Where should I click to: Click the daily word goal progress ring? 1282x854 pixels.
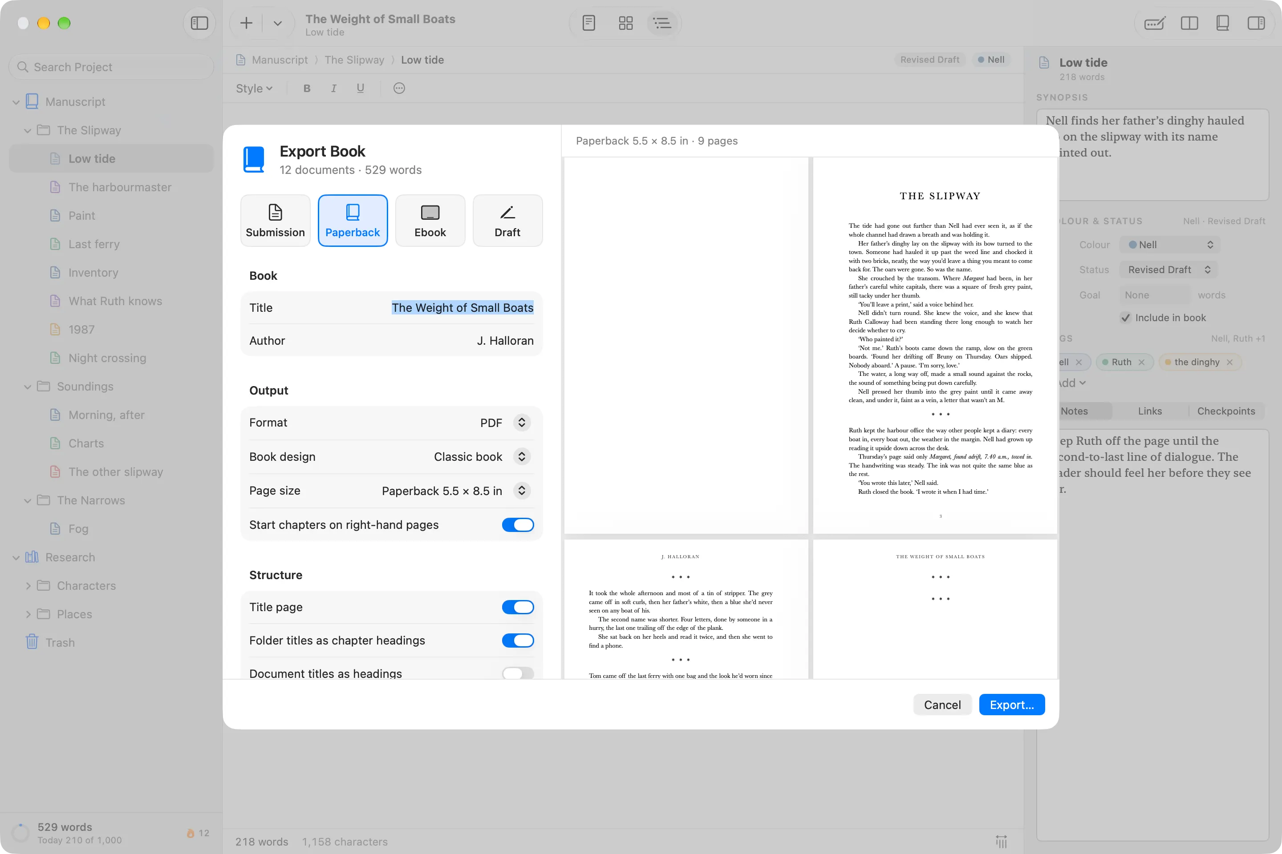click(x=20, y=833)
